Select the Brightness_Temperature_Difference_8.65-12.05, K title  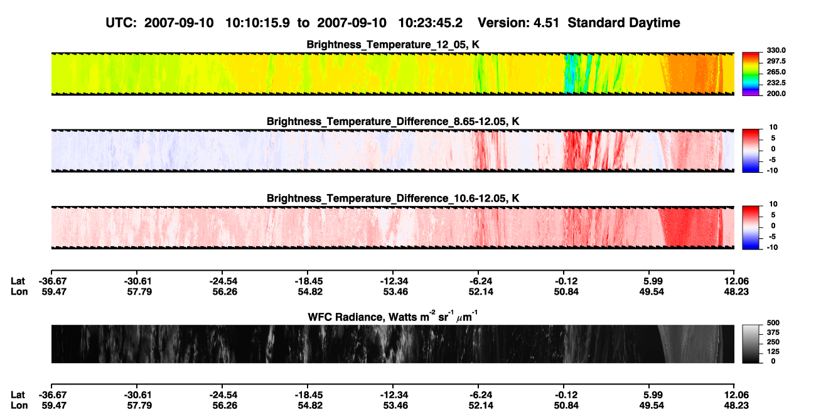393,121
